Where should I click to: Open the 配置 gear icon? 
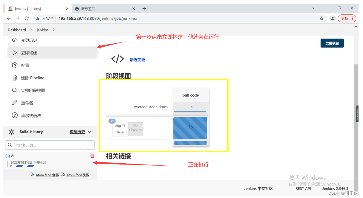tap(15, 65)
